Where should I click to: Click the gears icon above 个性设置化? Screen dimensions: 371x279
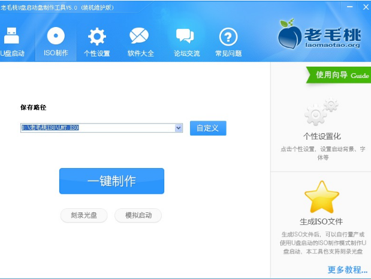pos(321,111)
